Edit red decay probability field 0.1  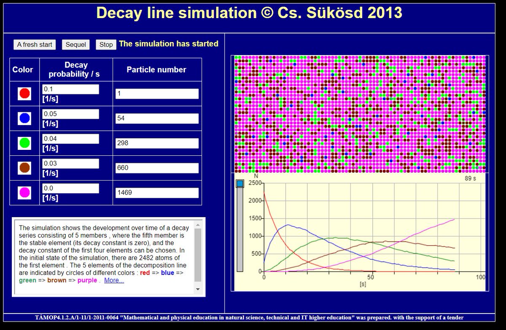[x=70, y=89]
